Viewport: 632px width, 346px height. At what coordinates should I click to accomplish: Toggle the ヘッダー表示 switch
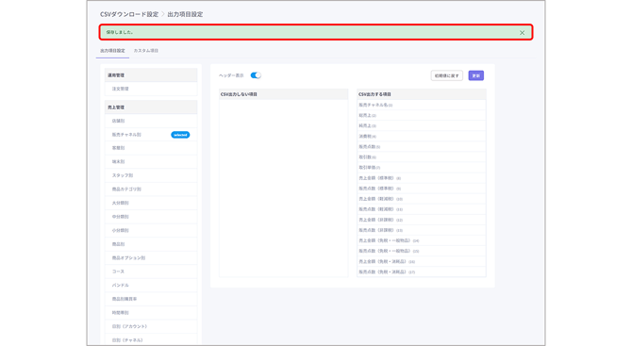(x=256, y=75)
